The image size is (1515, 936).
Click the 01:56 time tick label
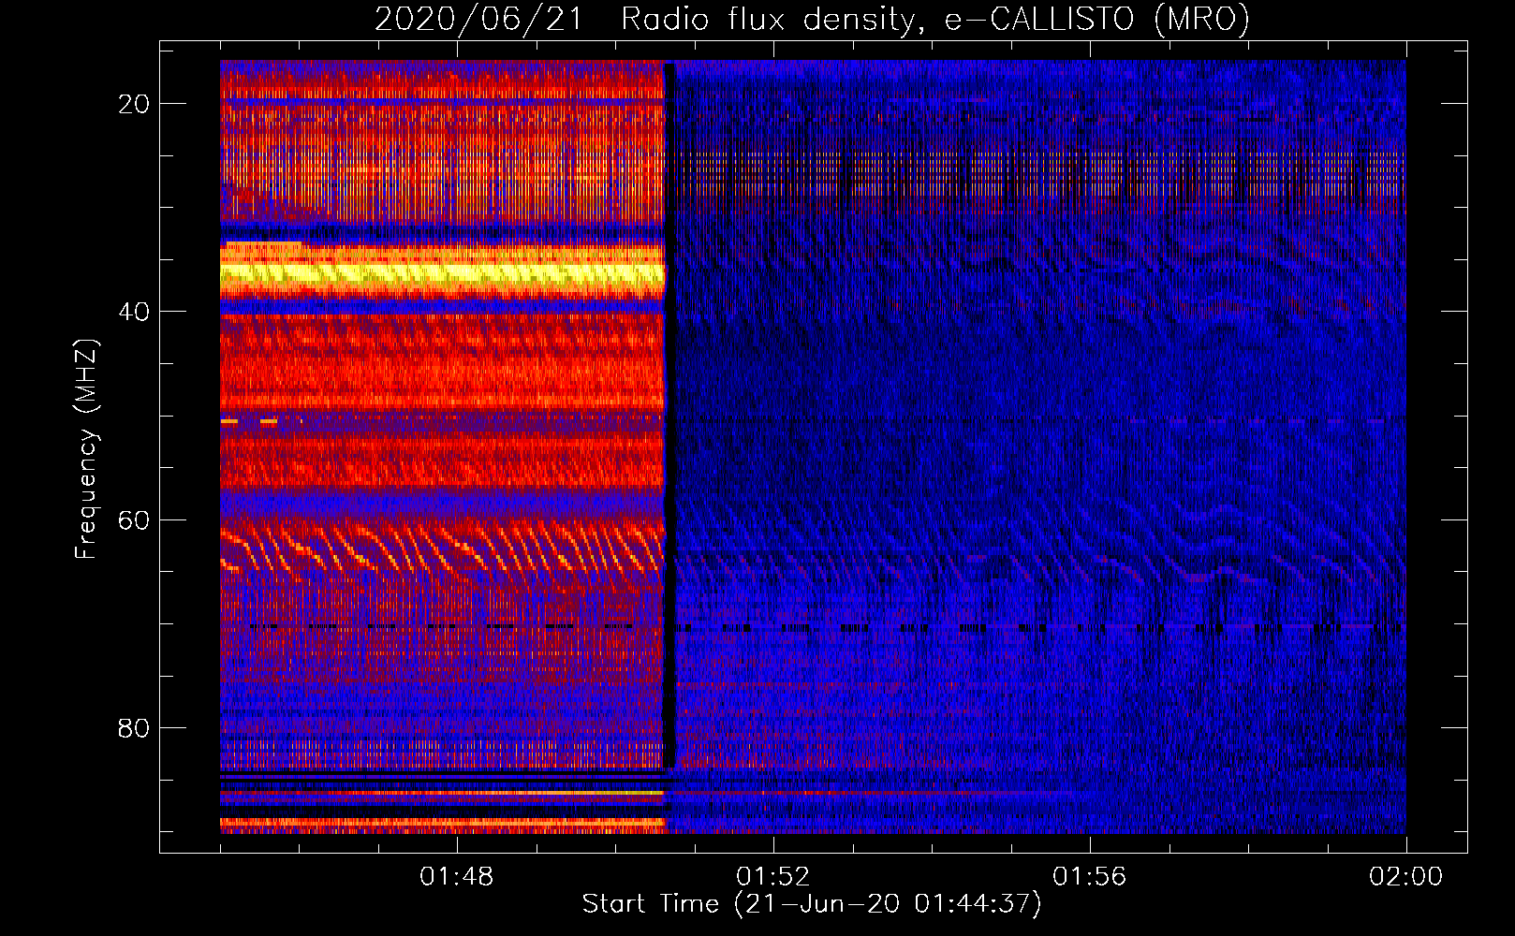[x=1089, y=877]
